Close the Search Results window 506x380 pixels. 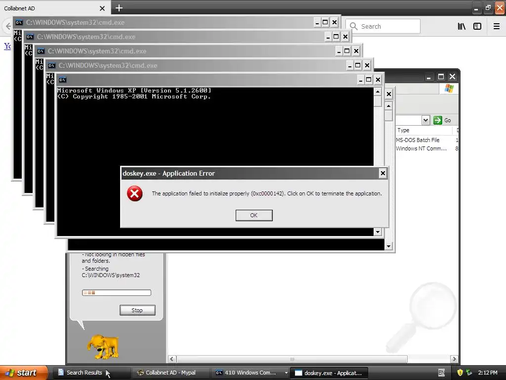(x=453, y=77)
